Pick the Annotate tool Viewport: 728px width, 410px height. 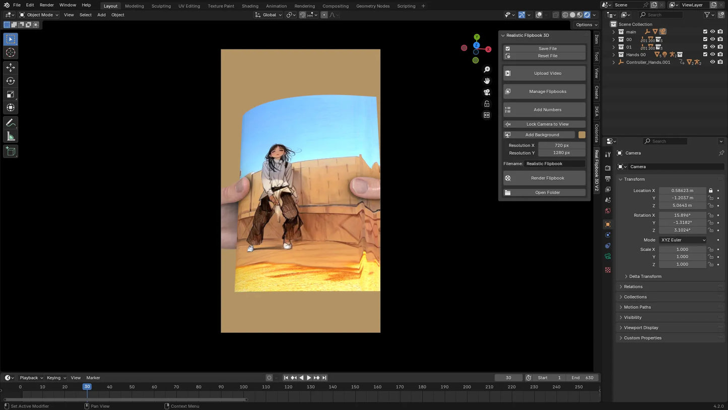11,123
